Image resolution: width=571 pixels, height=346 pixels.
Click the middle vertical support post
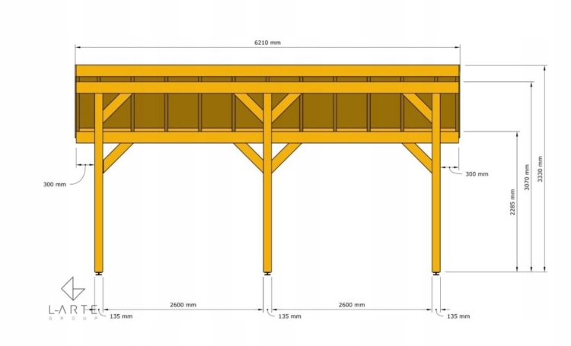(267, 183)
